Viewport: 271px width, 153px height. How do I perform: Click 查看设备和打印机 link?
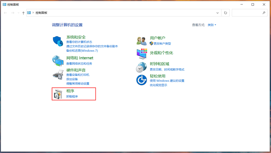click(x=78, y=75)
